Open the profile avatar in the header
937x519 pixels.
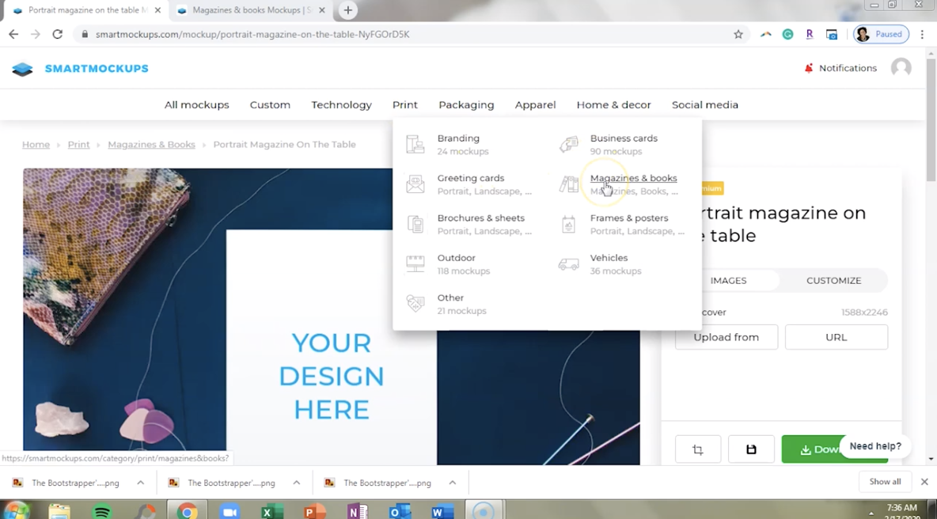coord(901,68)
